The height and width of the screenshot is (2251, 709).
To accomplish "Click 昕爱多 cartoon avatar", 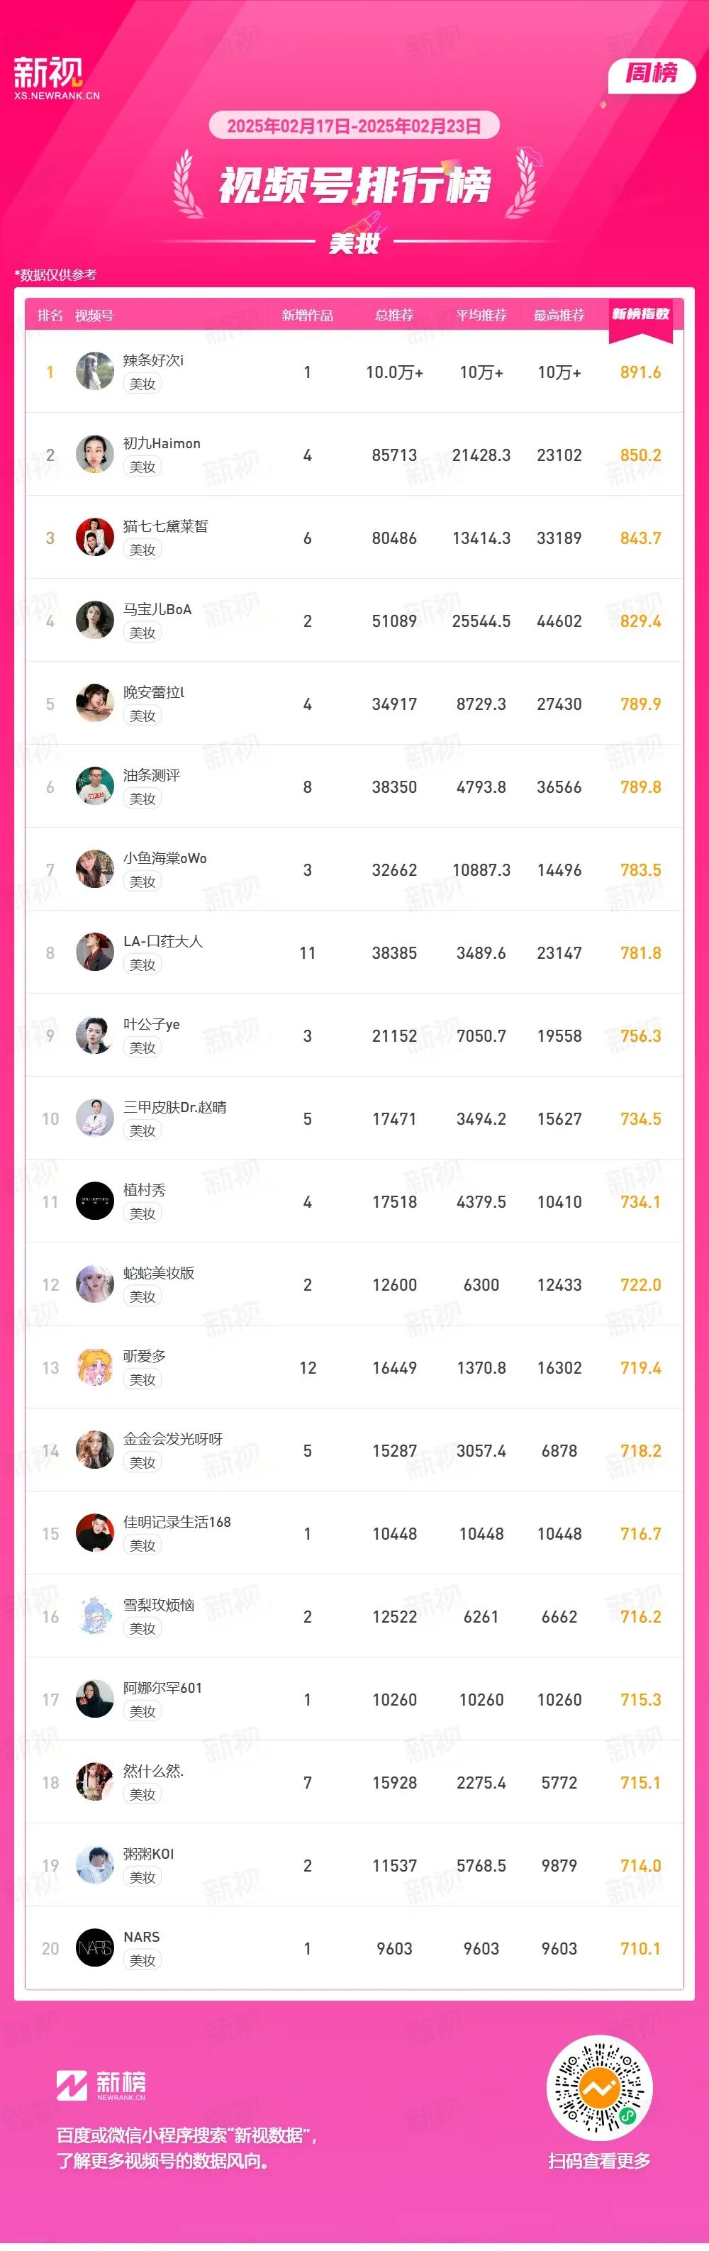I will (94, 1367).
